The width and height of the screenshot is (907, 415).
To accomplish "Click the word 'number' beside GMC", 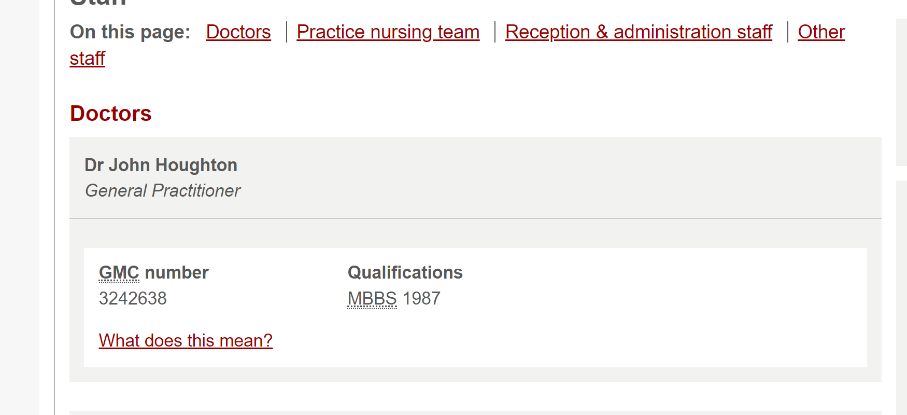I will (x=176, y=273).
